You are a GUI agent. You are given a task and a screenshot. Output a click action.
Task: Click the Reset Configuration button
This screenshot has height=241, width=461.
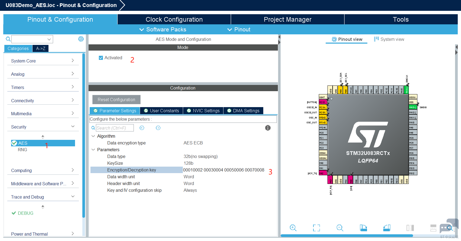click(116, 100)
